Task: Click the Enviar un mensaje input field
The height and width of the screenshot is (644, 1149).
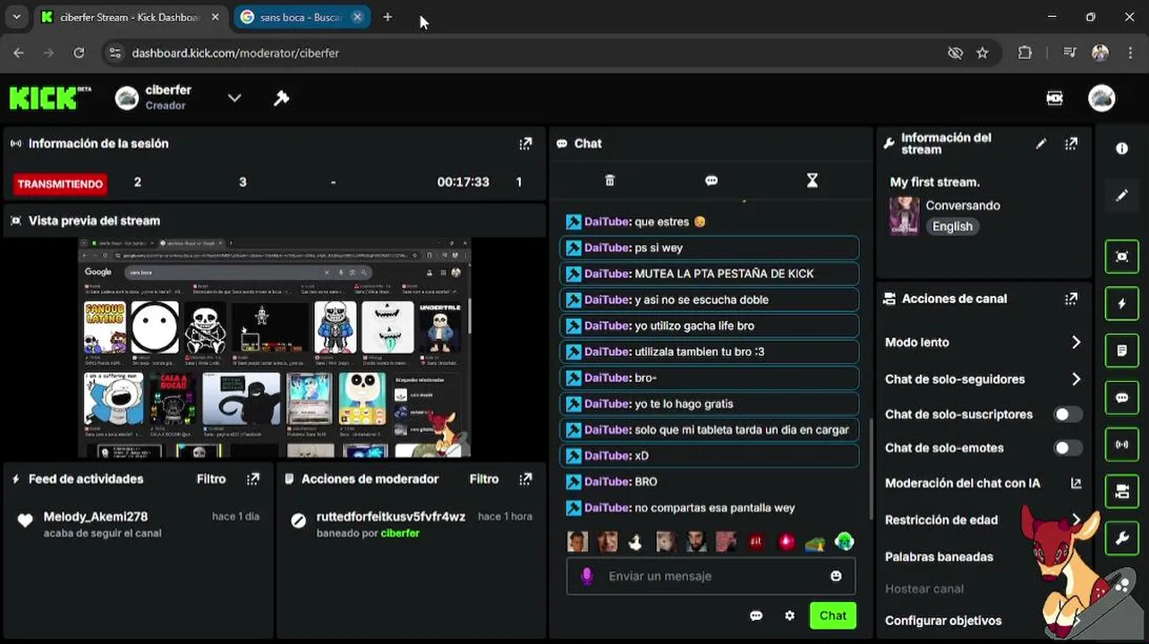Action: 711,576
